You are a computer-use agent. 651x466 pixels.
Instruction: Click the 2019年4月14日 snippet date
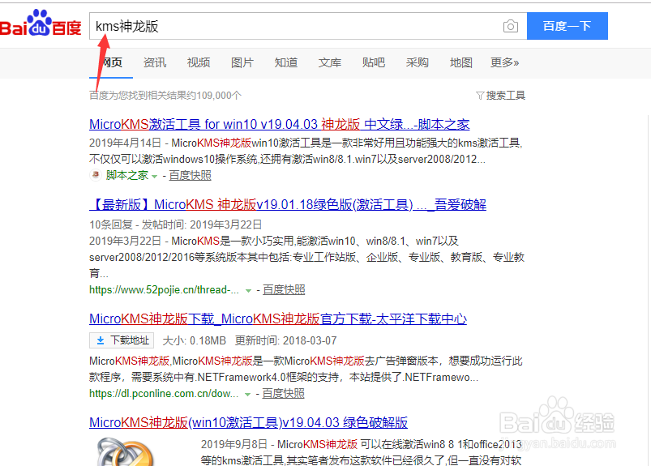(x=125, y=143)
